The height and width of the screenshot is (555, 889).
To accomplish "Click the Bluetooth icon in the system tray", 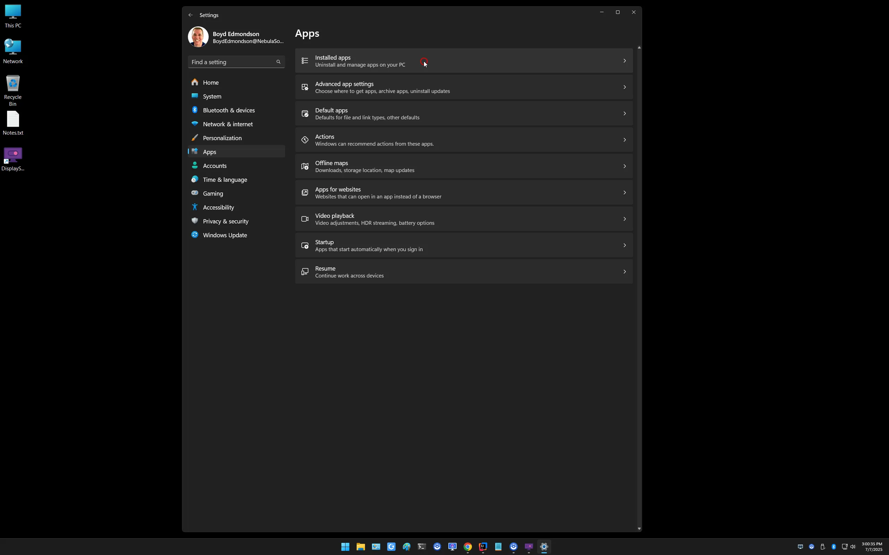I will point(833,547).
